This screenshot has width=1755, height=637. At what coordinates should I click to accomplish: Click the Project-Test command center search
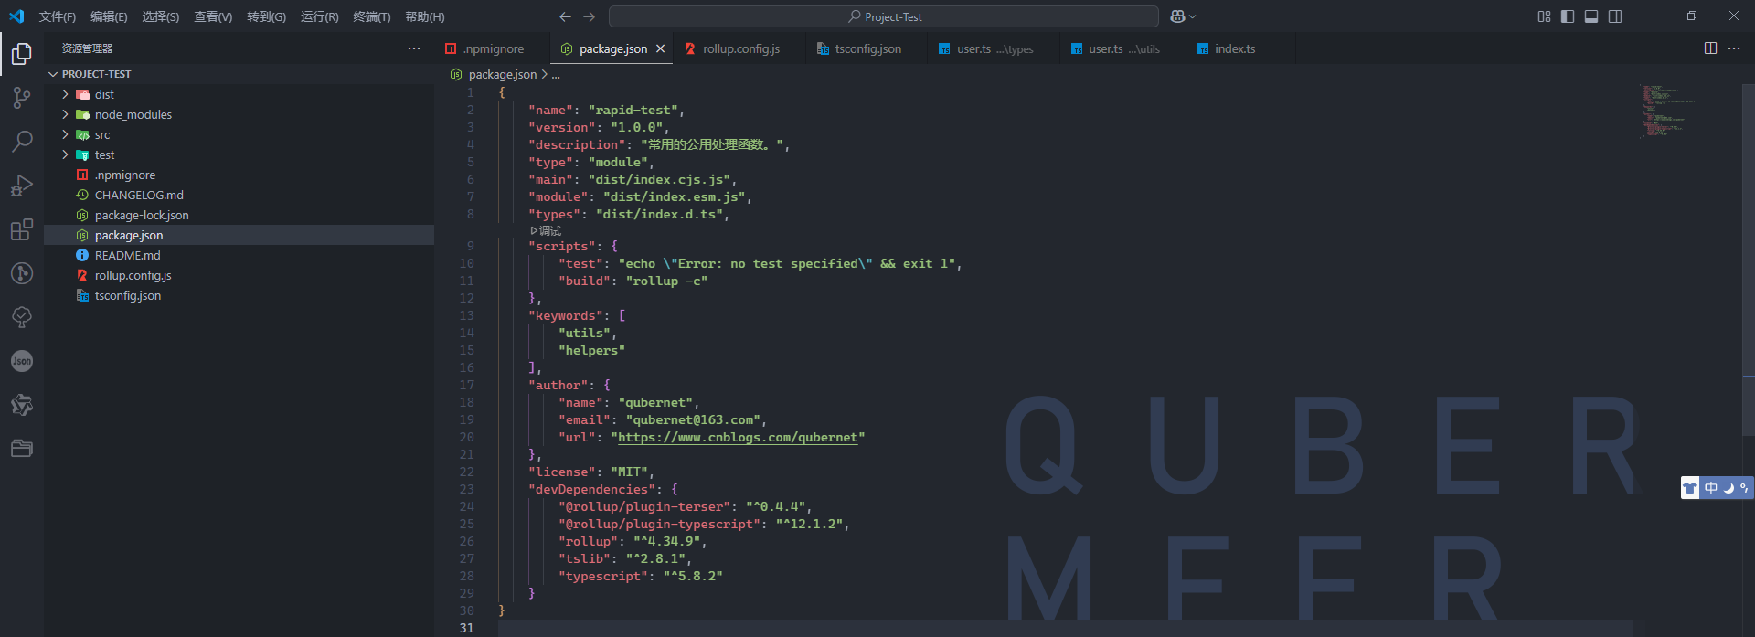(884, 16)
